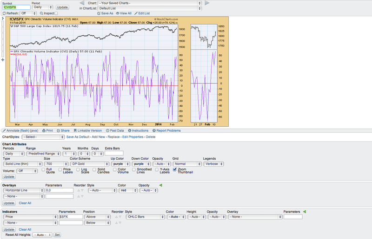This screenshot has width=372, height=239.
Task: Move Horizontal Line overlay up
Action: click(x=79, y=190)
